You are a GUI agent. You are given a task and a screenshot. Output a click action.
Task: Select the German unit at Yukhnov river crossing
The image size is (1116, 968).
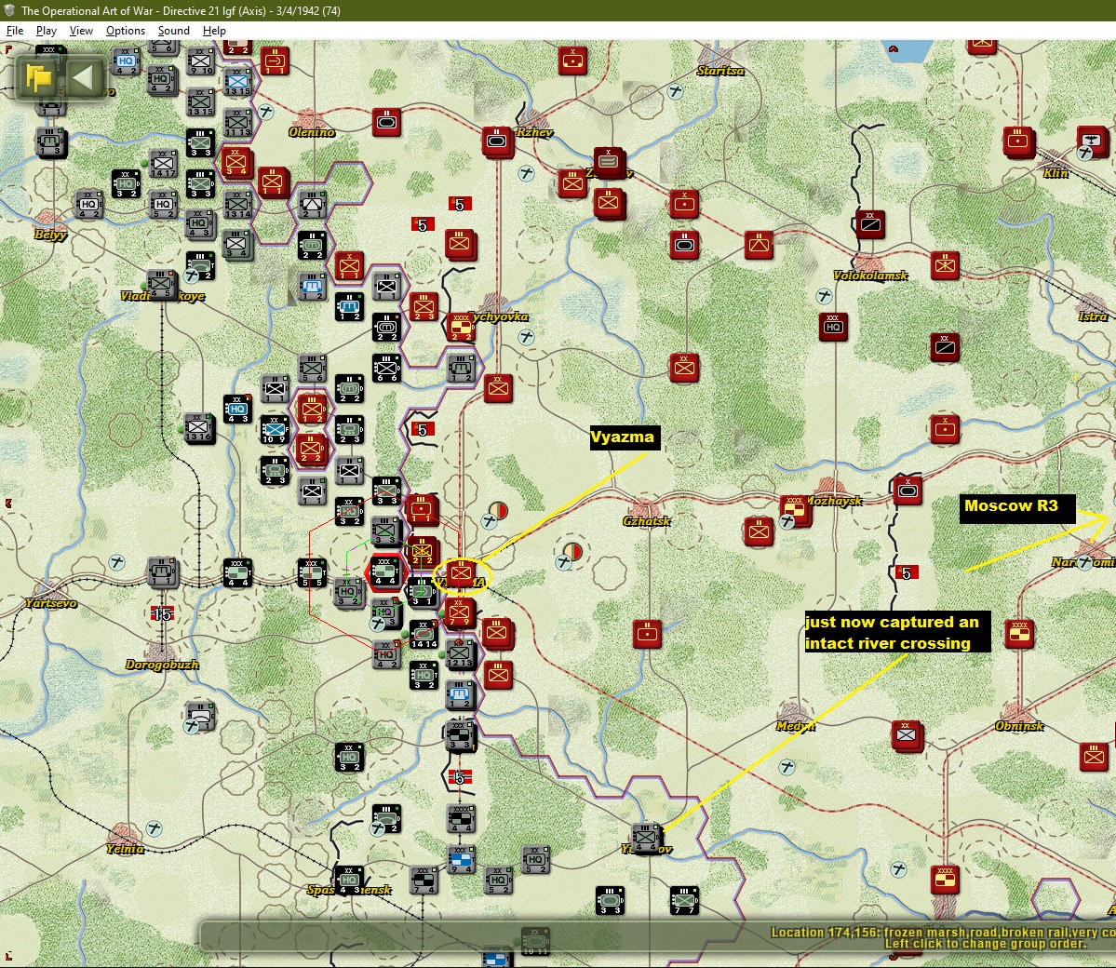click(x=646, y=838)
